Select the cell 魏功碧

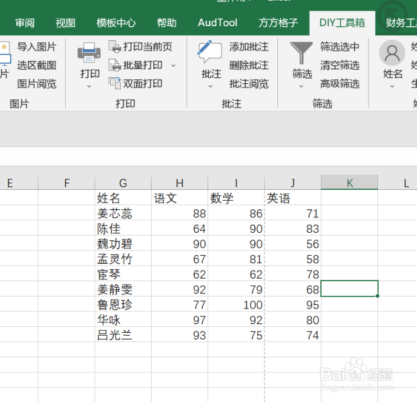click(123, 243)
